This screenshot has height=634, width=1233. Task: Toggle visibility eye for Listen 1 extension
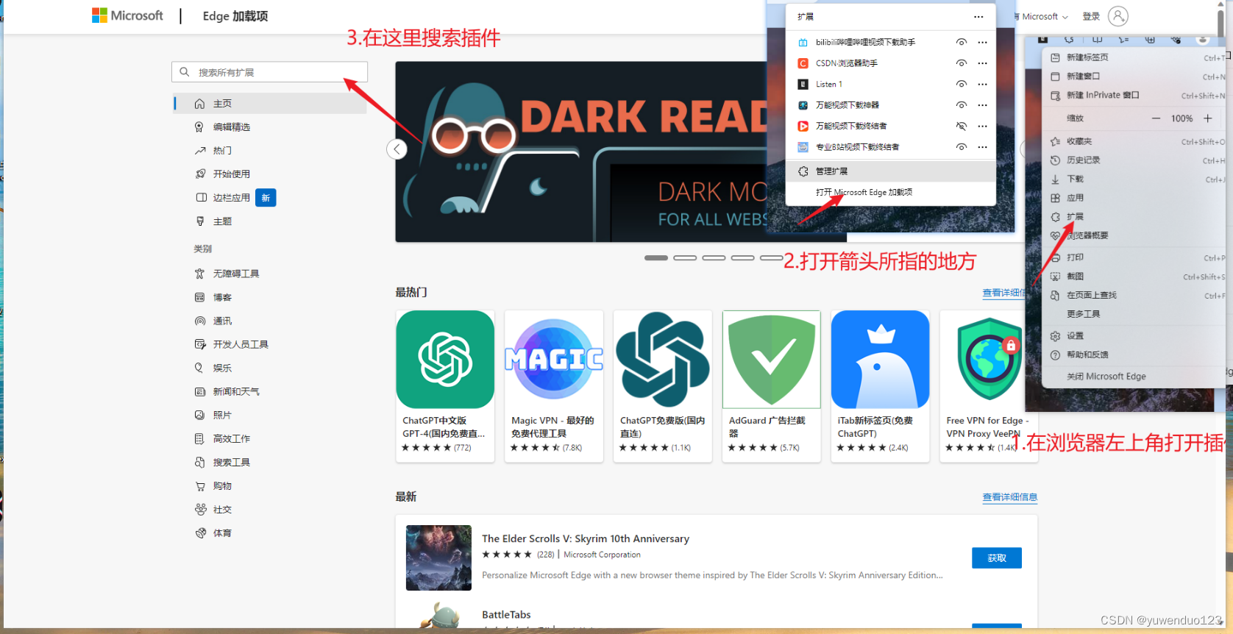pos(961,85)
